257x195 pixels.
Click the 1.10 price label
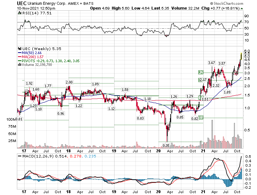39,109
